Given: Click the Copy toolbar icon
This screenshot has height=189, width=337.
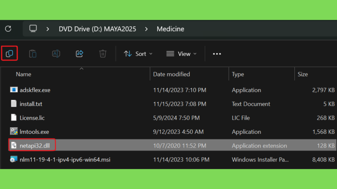Looking at the screenshot, I should pos(10,53).
